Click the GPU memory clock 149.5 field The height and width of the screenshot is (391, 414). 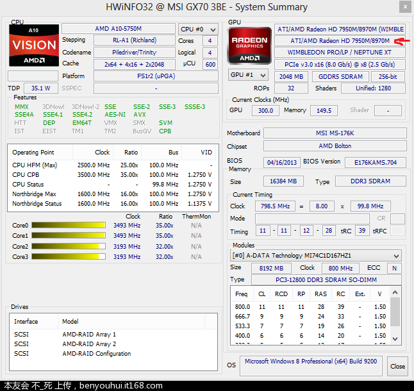[x=324, y=110]
